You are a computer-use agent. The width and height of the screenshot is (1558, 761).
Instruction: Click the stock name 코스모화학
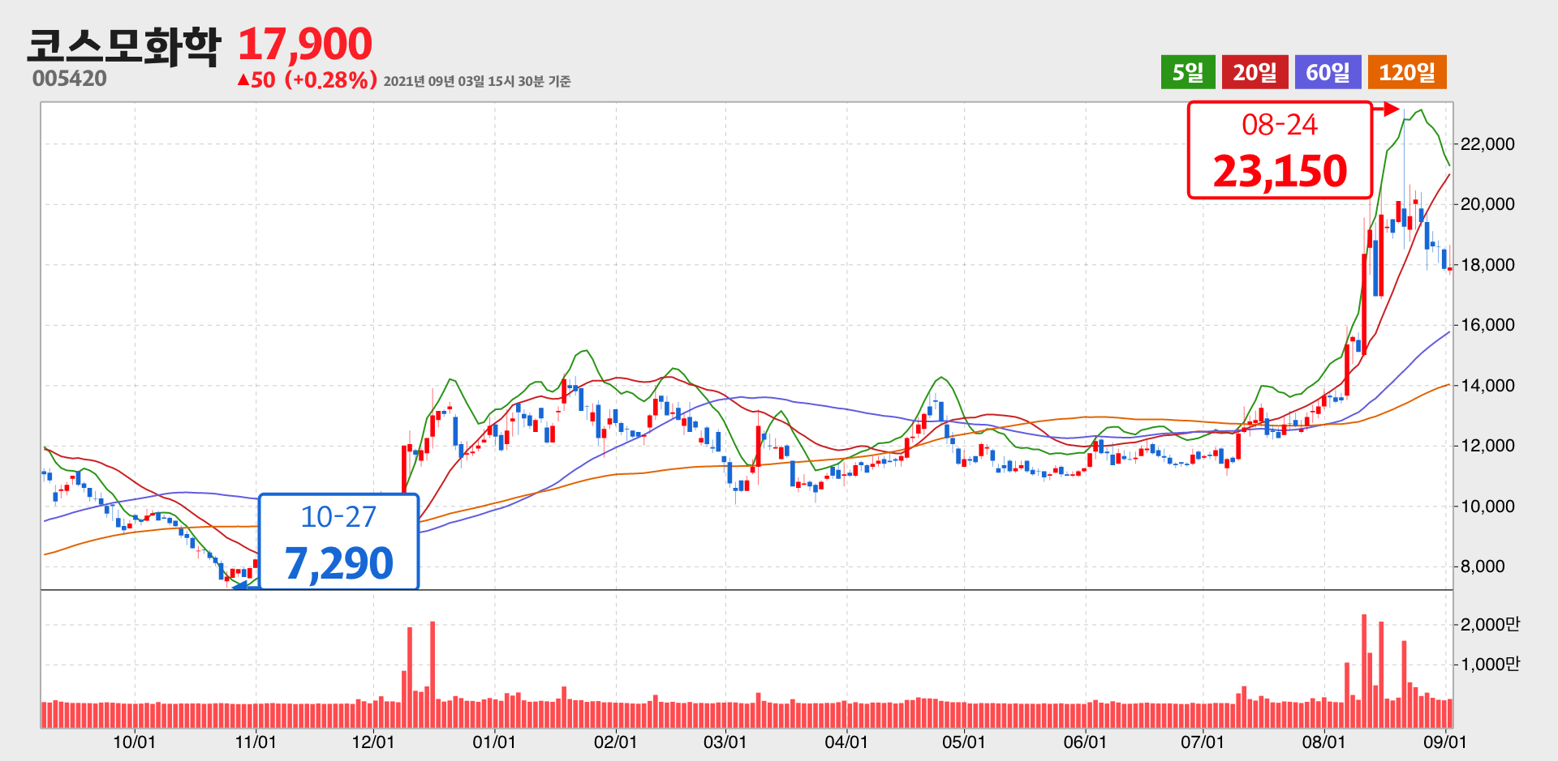point(123,45)
